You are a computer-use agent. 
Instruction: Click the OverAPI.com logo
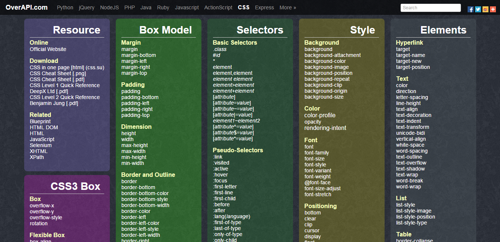point(26,7)
